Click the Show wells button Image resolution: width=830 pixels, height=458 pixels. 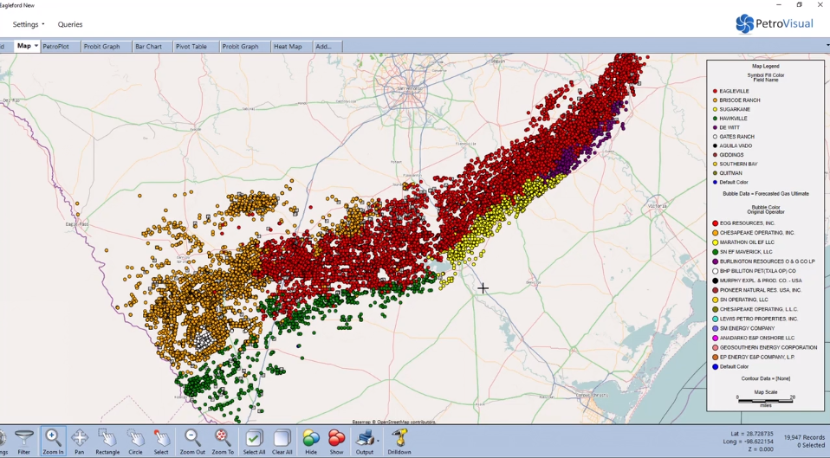[x=336, y=440]
